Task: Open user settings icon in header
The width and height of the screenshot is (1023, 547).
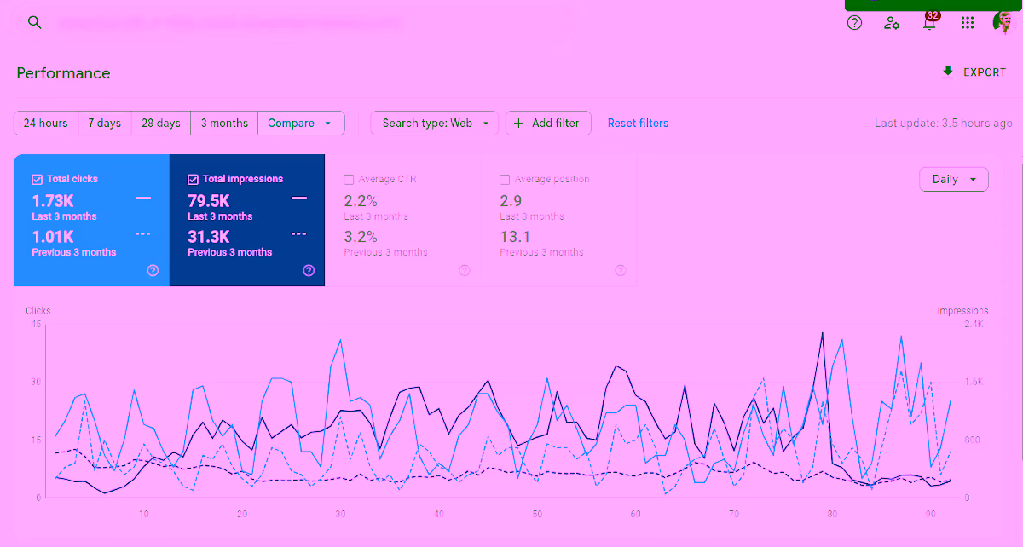Action: click(892, 23)
